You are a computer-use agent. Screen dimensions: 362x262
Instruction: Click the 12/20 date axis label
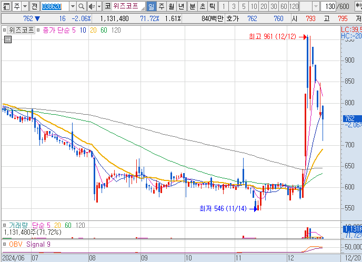pos(353,258)
